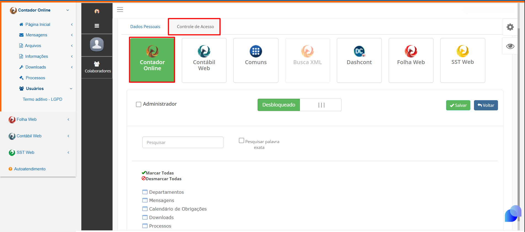
Task: Toggle the Processos permission box in list
Action: click(145, 226)
